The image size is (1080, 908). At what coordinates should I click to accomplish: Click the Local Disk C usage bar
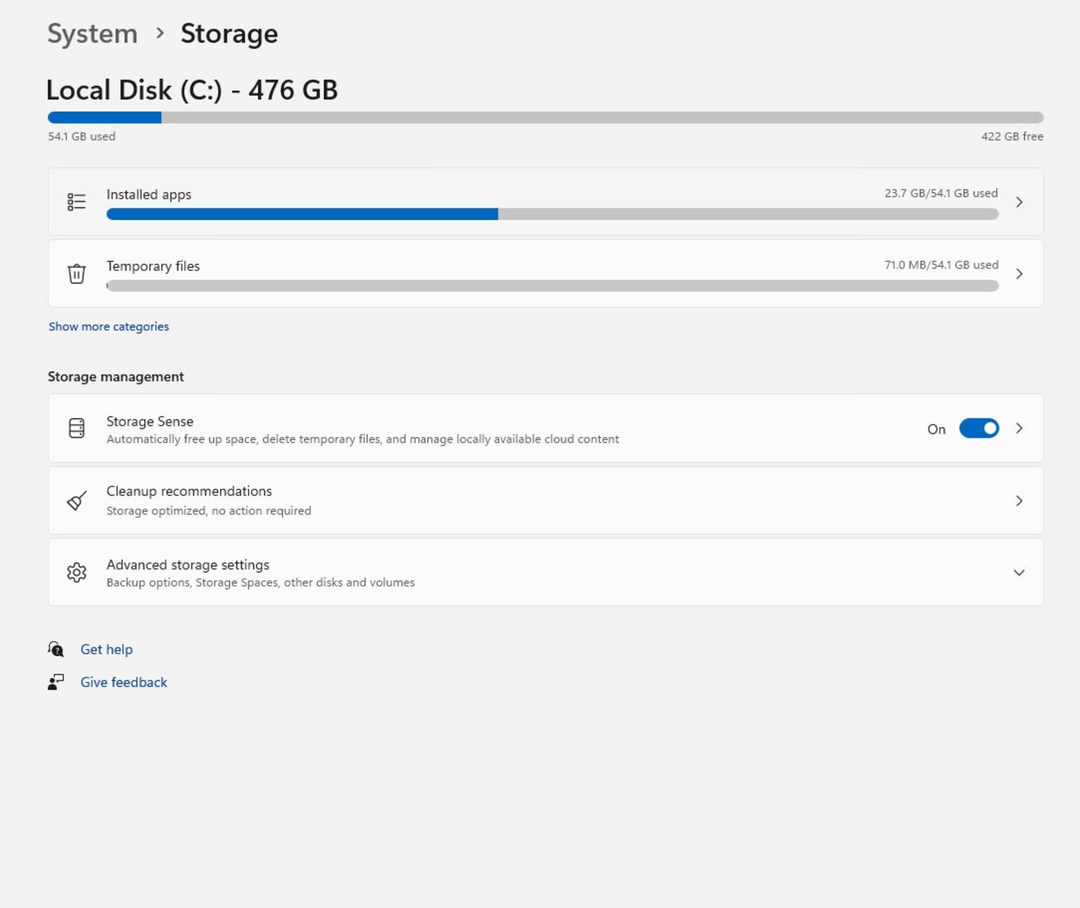[546, 118]
